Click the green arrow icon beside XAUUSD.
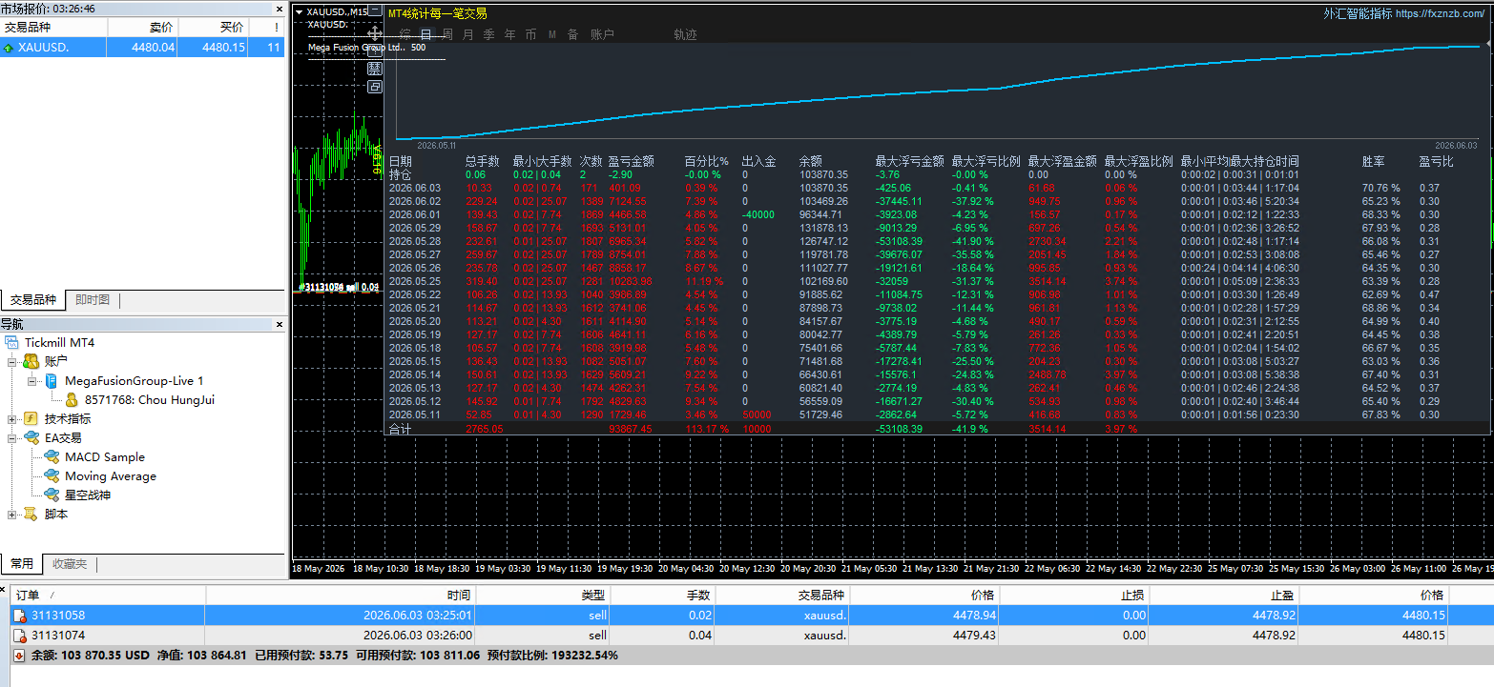This screenshot has height=687, width=1494. [x=9, y=48]
